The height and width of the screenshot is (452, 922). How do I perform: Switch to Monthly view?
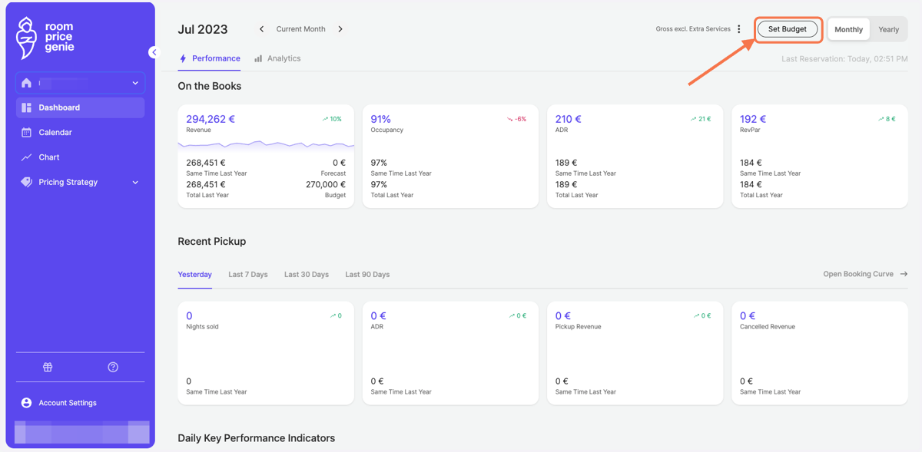pos(848,29)
